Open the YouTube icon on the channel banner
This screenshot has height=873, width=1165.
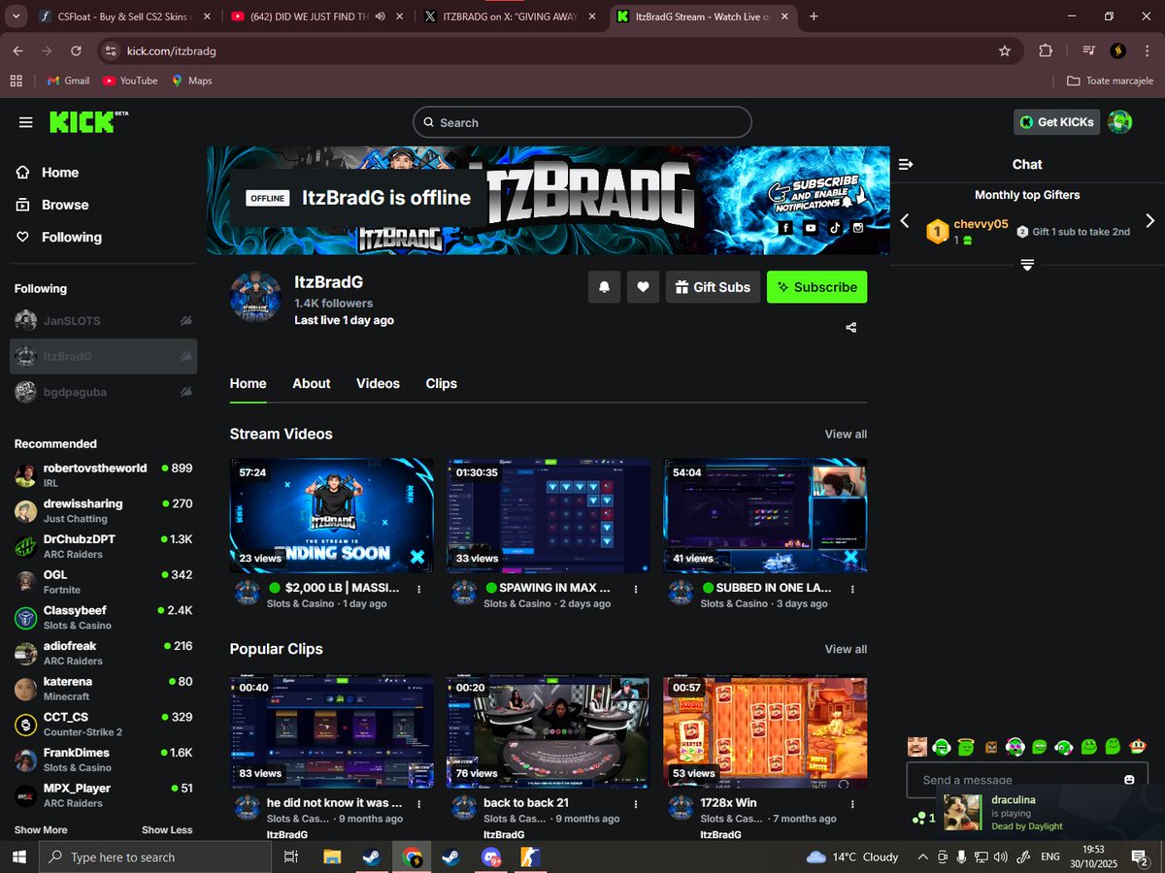pyautogui.click(x=811, y=228)
